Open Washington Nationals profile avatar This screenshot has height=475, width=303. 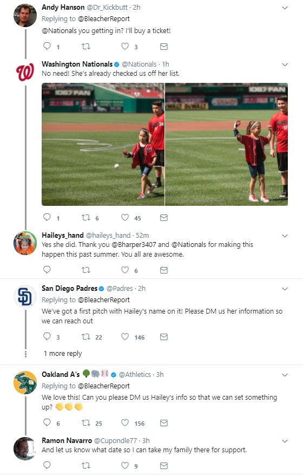tap(25, 73)
